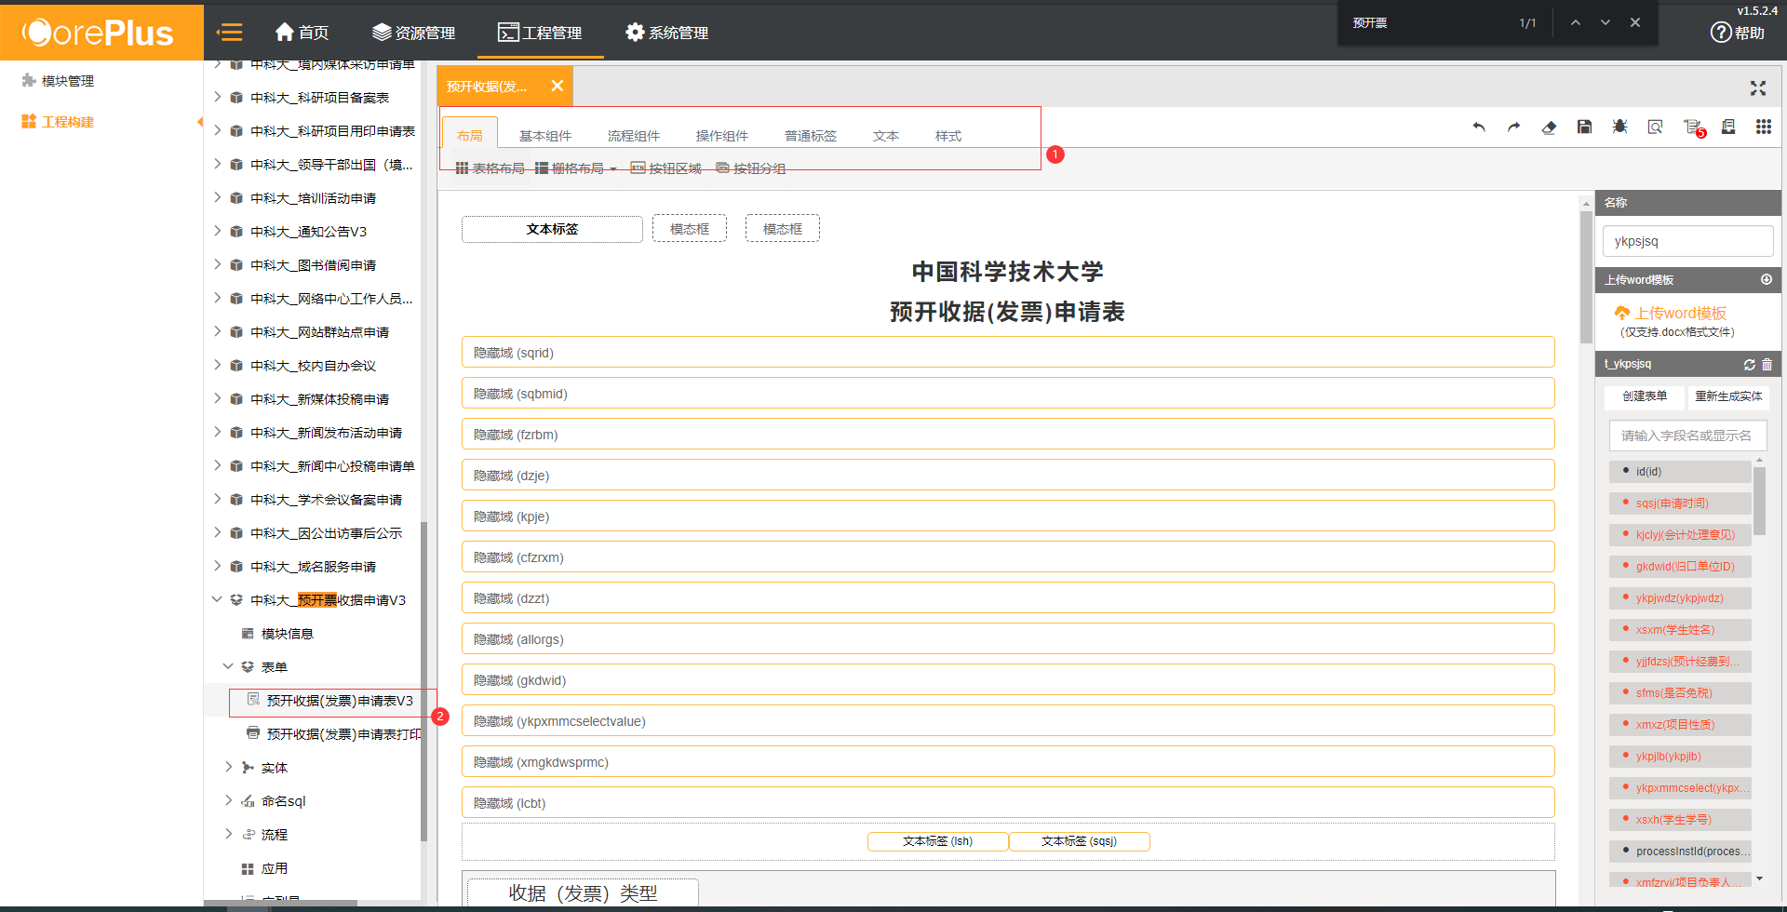Expand the 实体 tree node

point(229,768)
